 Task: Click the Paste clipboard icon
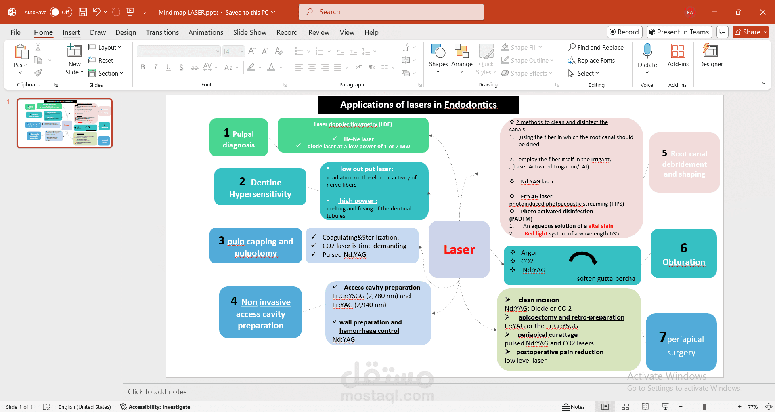click(x=21, y=52)
